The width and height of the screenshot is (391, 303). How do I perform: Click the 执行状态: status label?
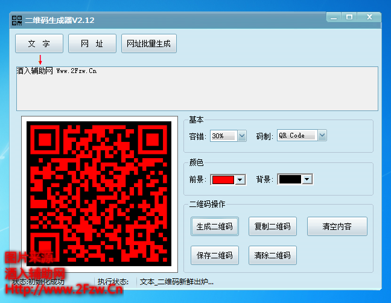click(x=113, y=282)
